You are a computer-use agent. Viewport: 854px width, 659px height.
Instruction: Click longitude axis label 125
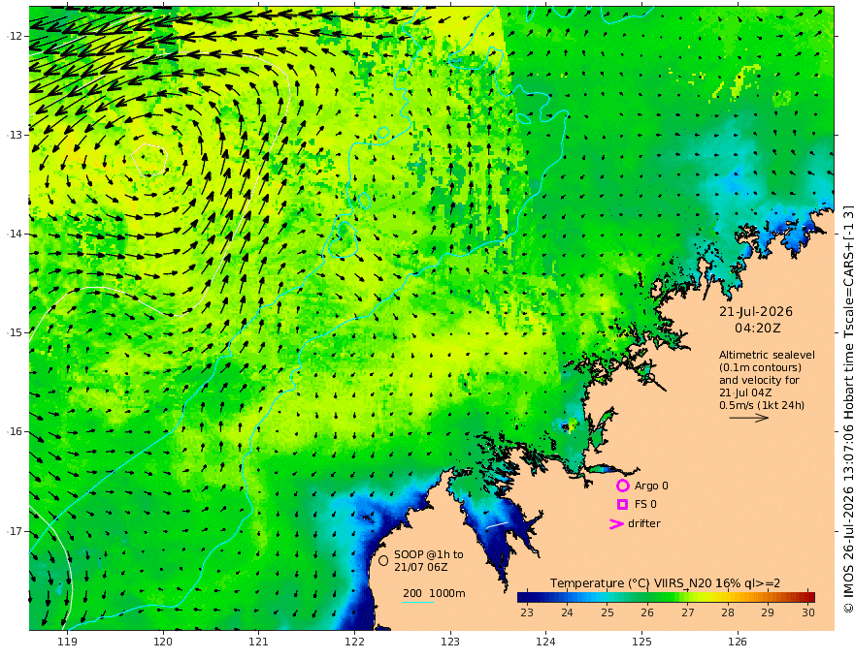click(x=641, y=643)
